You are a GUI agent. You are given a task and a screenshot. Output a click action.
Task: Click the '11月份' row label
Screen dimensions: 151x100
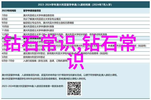(5, 30)
